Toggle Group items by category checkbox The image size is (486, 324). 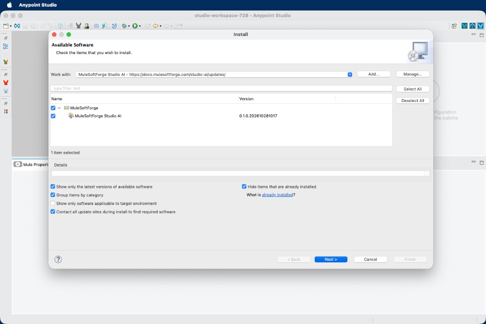pos(53,195)
